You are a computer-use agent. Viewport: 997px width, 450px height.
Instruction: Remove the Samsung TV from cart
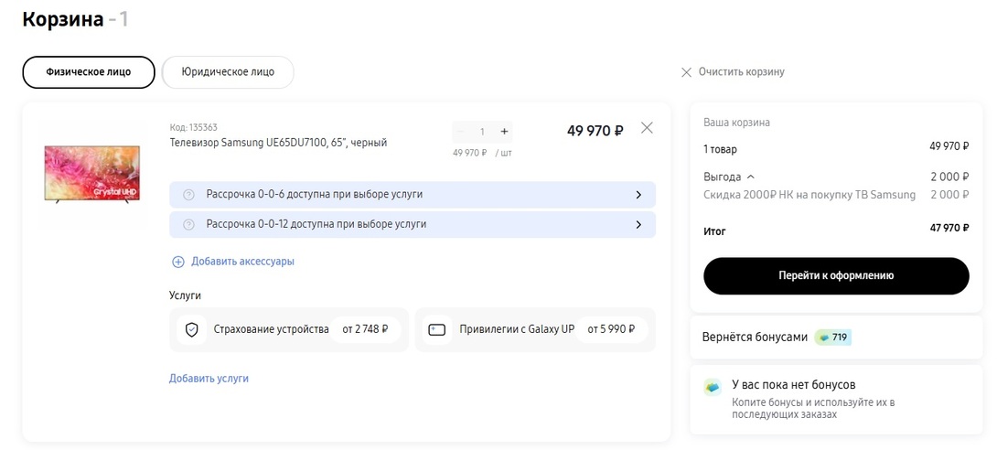click(647, 128)
